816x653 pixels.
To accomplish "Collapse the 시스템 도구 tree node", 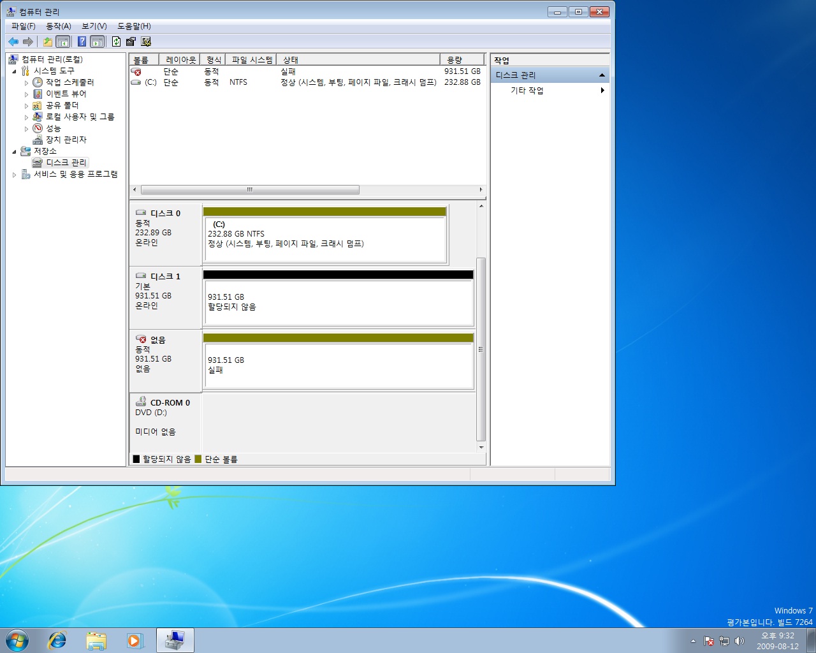I will [x=14, y=71].
